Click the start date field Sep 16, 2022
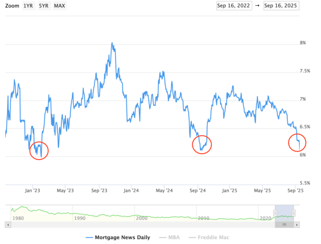 tap(235, 6)
